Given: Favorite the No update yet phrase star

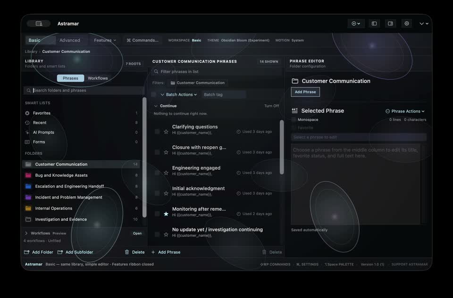Looking at the screenshot, I should (x=166, y=234).
